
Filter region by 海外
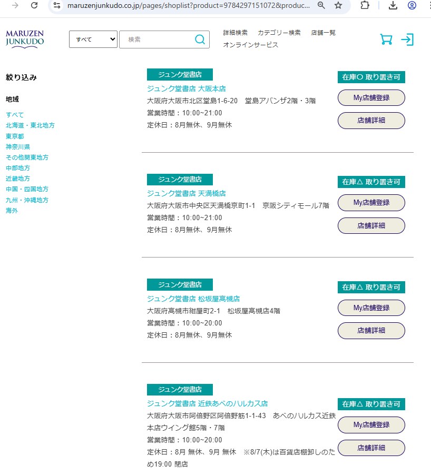pos(12,211)
